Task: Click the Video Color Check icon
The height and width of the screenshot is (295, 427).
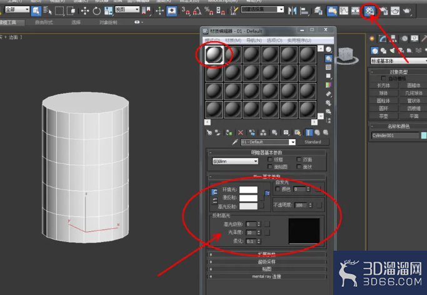Action: click(329, 85)
